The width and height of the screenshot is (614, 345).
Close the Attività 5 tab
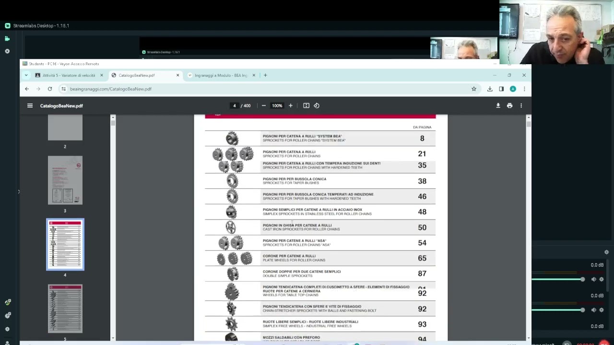click(x=101, y=75)
